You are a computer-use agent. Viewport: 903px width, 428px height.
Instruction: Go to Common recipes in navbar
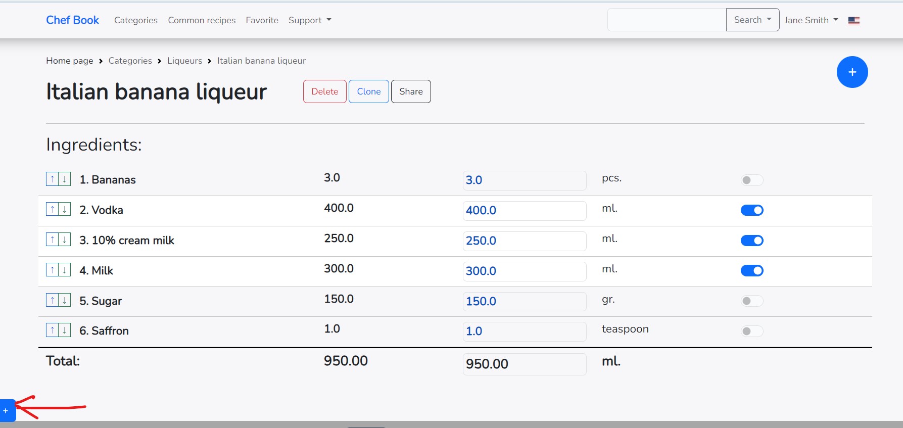click(x=202, y=20)
